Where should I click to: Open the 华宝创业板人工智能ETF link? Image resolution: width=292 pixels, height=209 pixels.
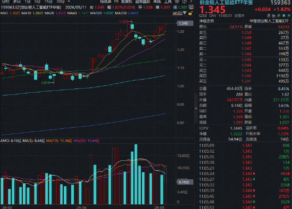coord(269,21)
